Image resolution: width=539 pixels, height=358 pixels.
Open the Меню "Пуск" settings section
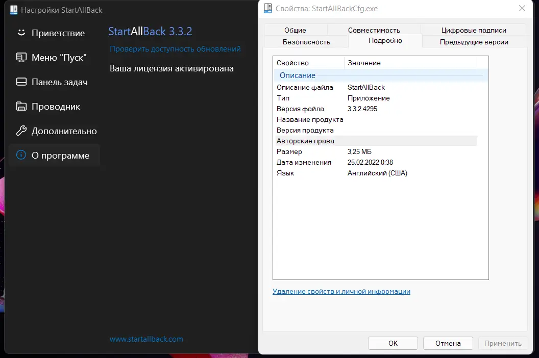click(54, 58)
